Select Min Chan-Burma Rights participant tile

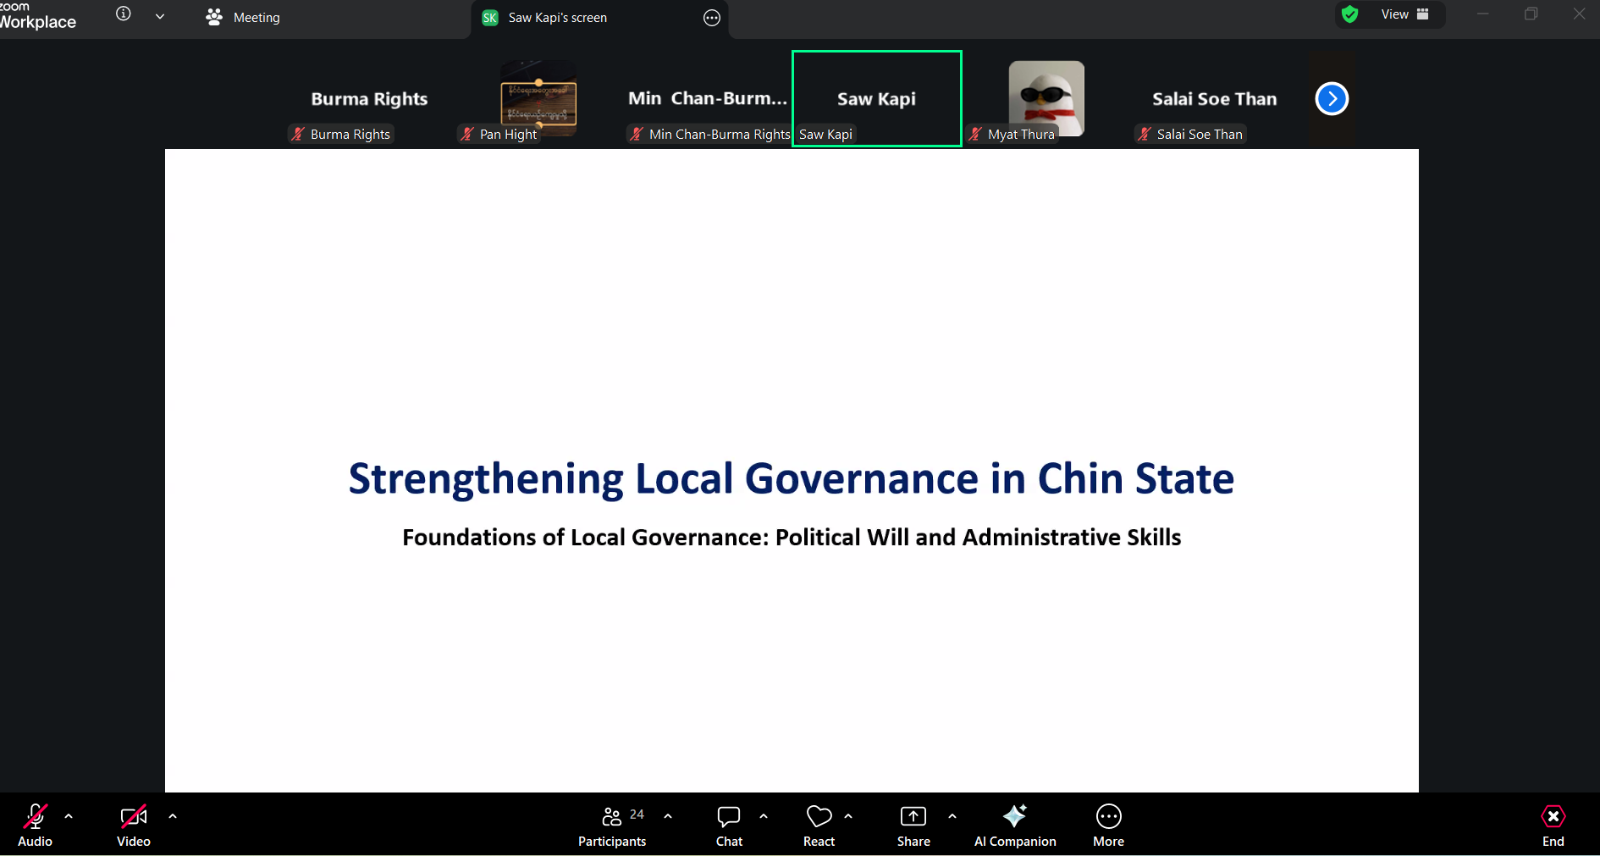(x=708, y=99)
